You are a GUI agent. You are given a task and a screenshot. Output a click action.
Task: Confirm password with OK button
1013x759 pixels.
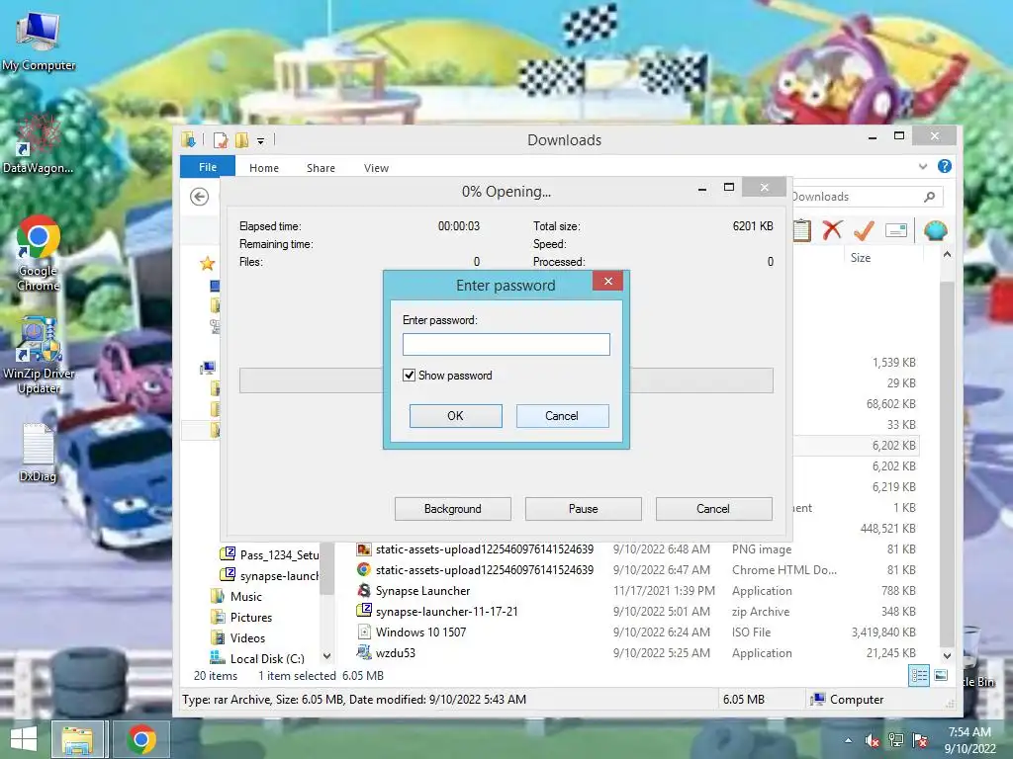pos(455,416)
